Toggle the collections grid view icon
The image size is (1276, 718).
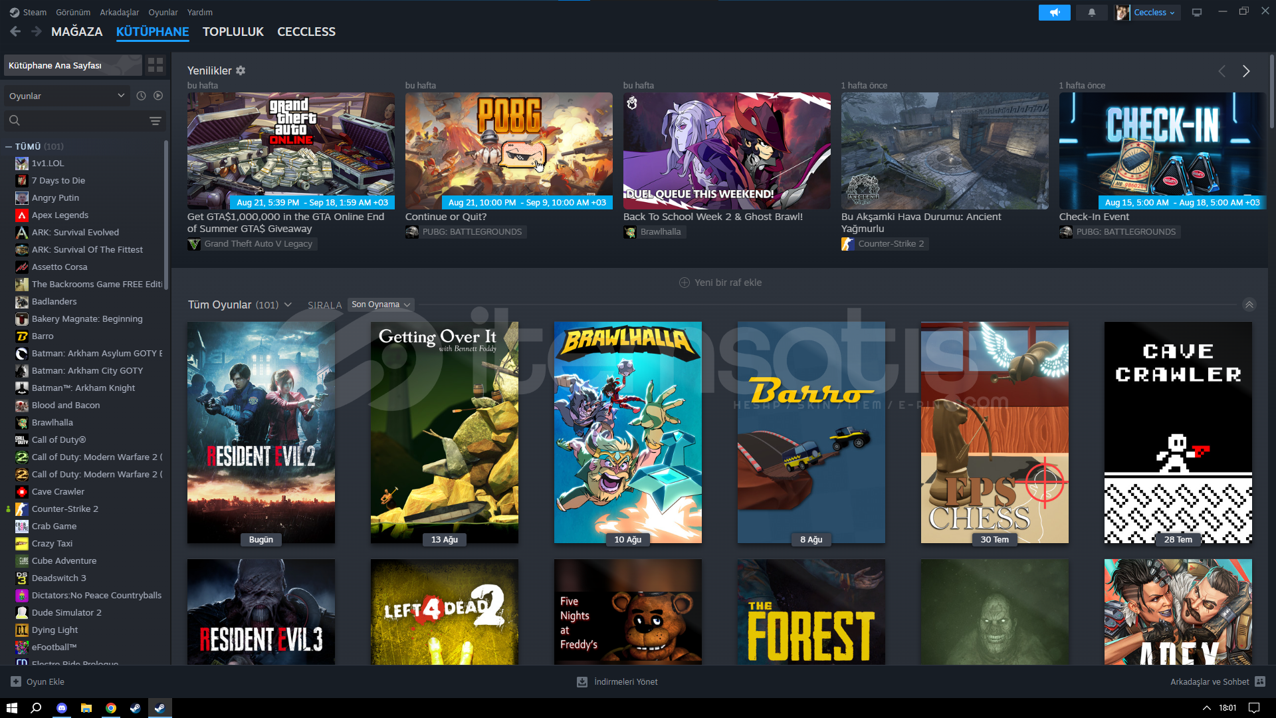point(156,64)
